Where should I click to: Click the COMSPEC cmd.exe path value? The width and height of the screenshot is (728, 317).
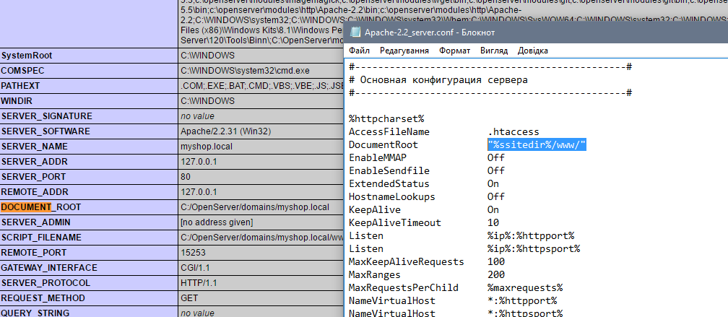tap(234, 71)
